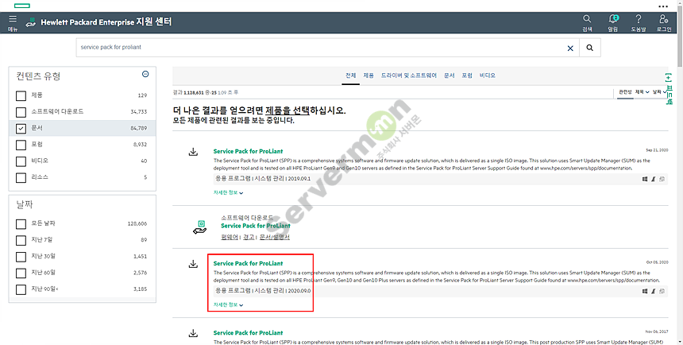Viewport: 683px width, 345px height.
Task: Select the 문서 results tab
Action: point(449,76)
